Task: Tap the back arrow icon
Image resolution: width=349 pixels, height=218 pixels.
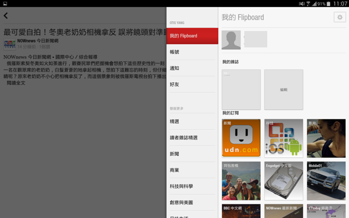Action: (x=6, y=16)
